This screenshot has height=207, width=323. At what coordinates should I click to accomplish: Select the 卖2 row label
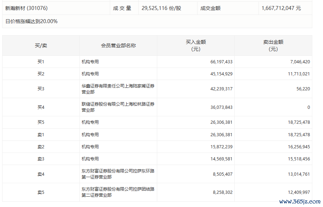(x=41, y=147)
